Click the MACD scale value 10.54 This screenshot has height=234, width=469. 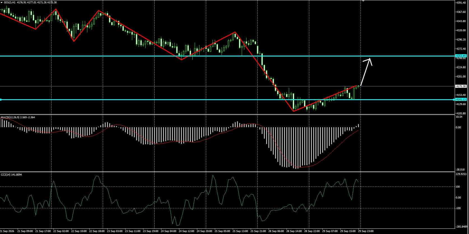[459, 117]
